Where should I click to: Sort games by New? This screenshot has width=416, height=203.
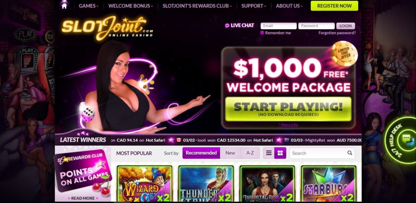point(230,153)
